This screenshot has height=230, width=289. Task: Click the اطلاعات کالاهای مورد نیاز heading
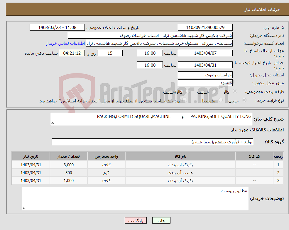(257, 130)
